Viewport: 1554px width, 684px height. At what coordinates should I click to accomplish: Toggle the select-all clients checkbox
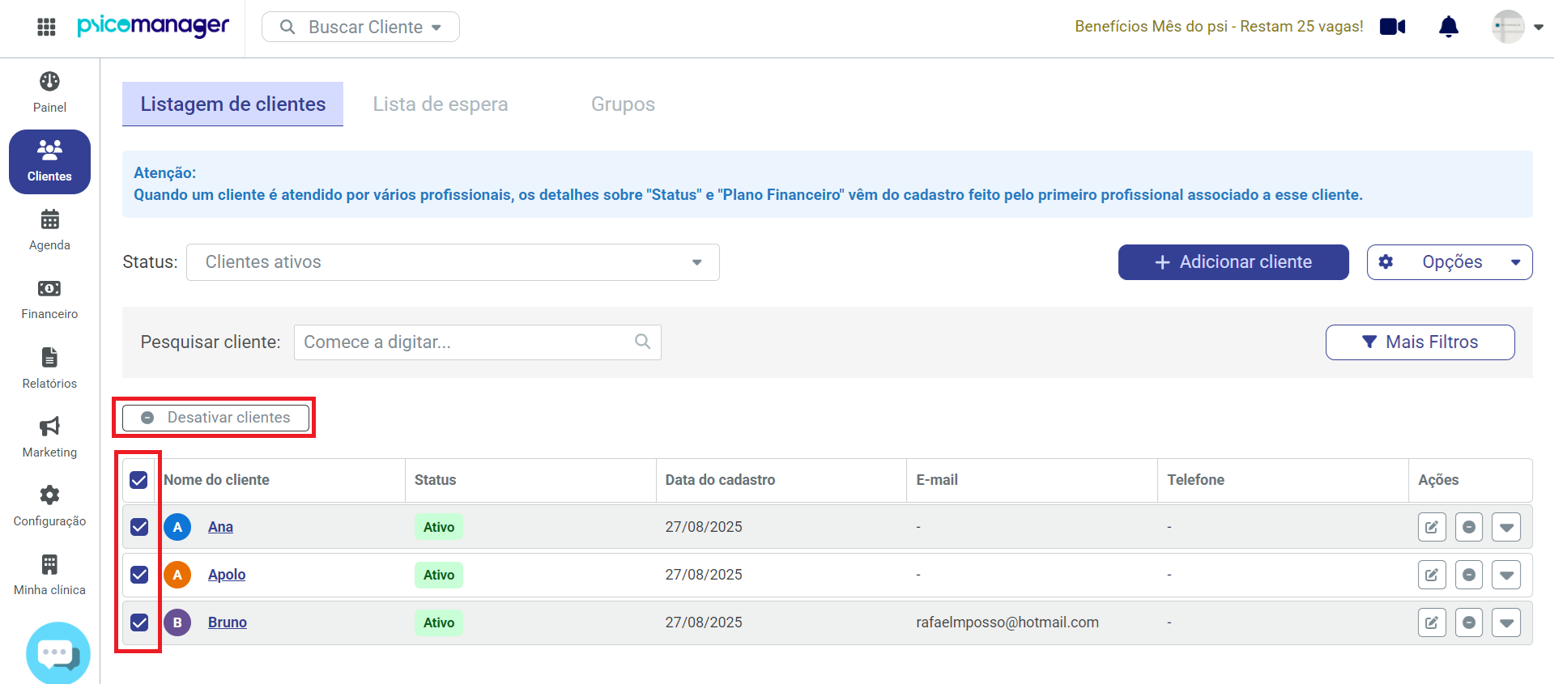point(138,480)
